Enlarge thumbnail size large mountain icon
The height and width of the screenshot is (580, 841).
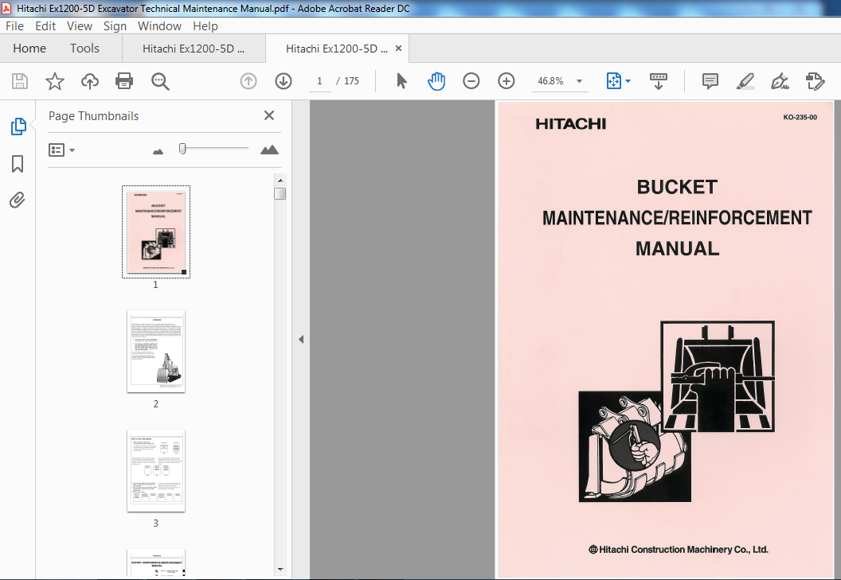click(269, 150)
